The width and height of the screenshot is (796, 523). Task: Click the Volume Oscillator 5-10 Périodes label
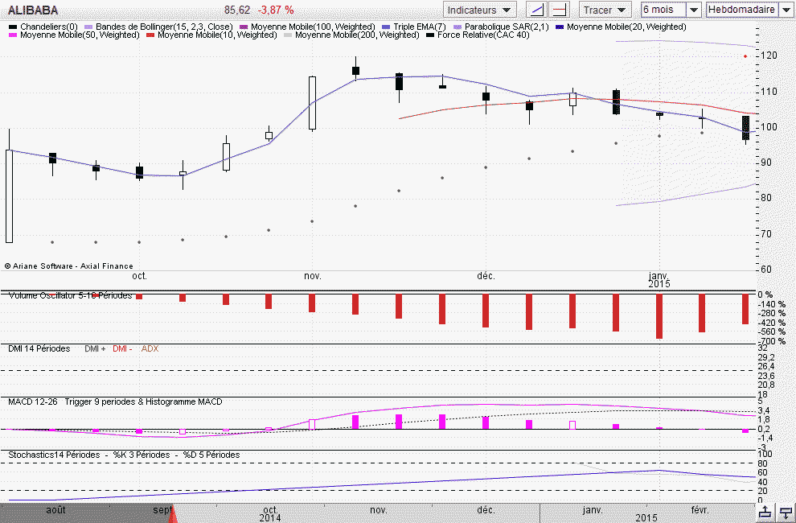tap(70, 295)
